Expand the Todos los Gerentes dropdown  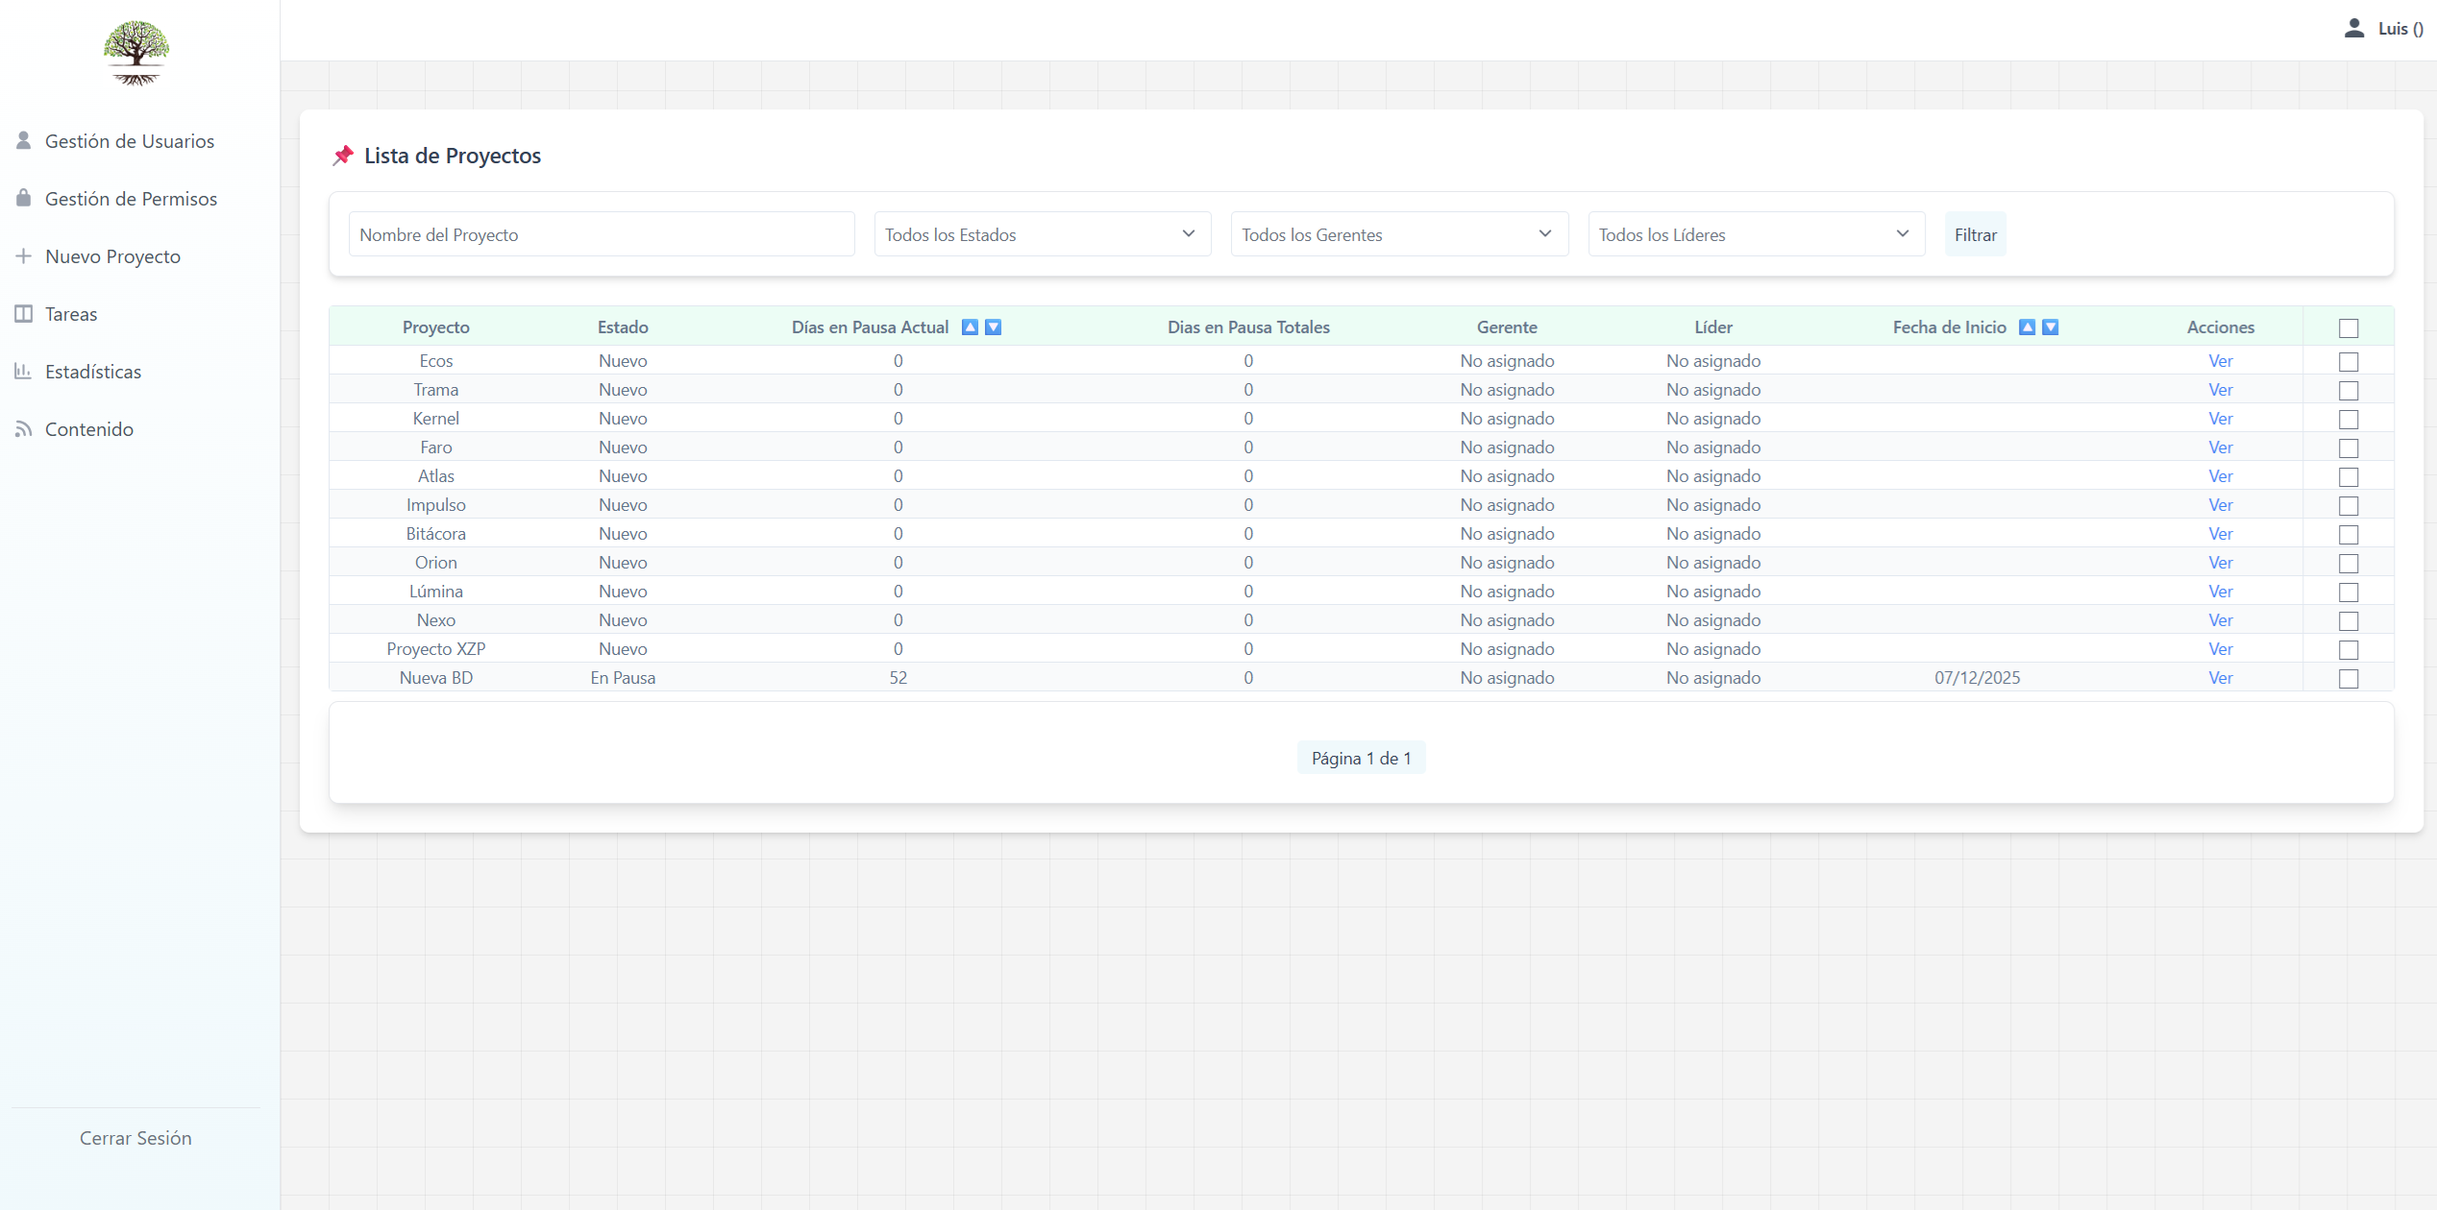tap(1398, 234)
